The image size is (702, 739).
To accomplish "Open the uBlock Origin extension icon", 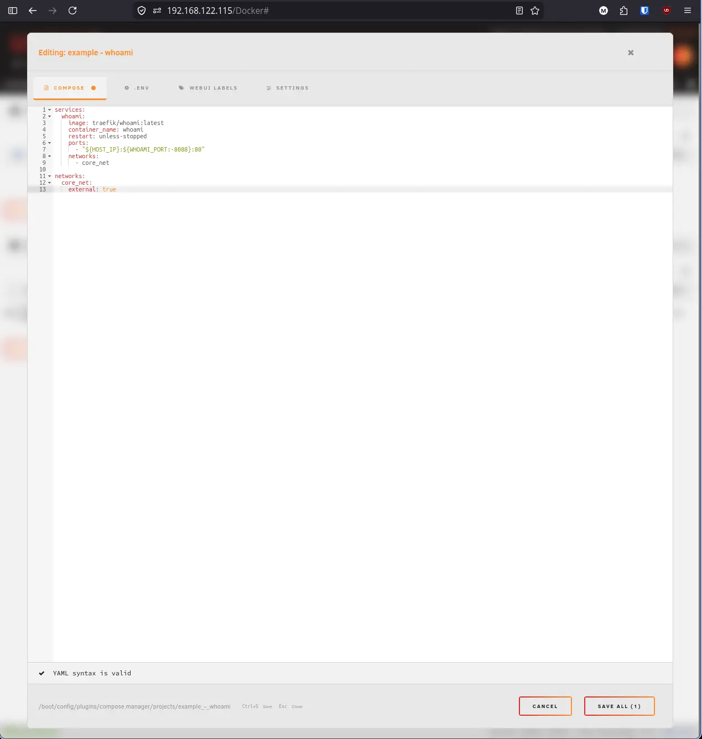I will [x=667, y=11].
